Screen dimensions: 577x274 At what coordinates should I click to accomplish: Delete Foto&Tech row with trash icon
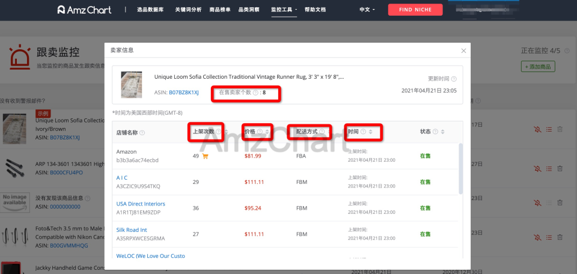click(x=560, y=237)
